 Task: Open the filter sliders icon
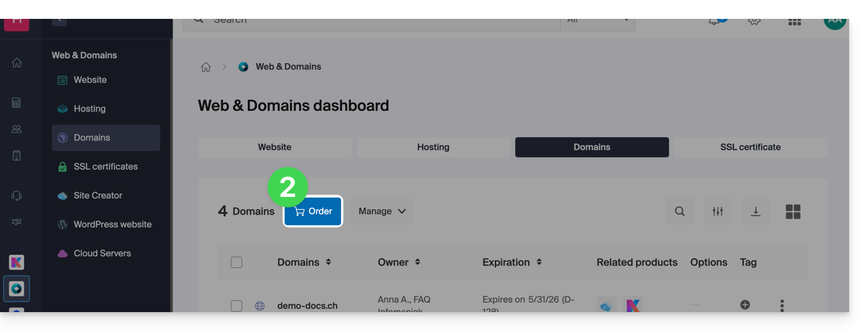click(717, 211)
